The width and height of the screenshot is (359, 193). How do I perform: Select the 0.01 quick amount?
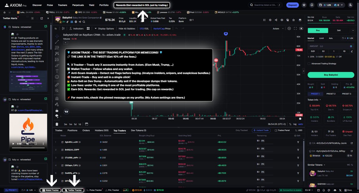click(x=313, y=51)
